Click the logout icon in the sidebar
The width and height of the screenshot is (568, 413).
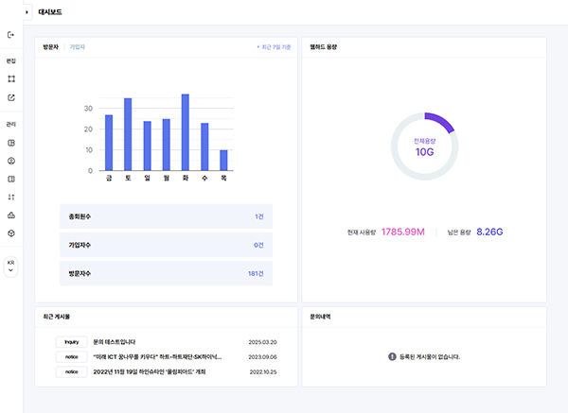pyautogui.click(x=10, y=35)
